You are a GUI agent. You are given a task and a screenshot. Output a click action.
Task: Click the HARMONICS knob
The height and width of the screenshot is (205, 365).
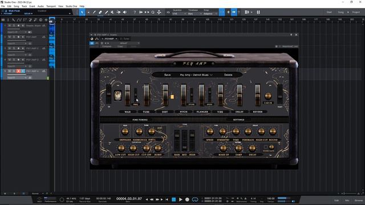coord(139,132)
